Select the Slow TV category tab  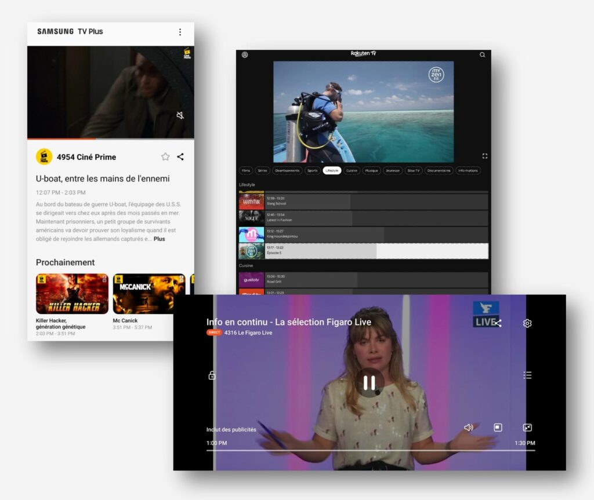tap(413, 171)
